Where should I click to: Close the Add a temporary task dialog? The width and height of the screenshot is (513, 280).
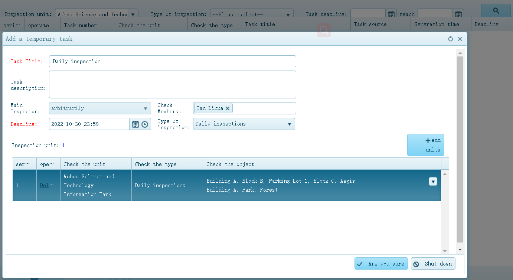point(460,39)
